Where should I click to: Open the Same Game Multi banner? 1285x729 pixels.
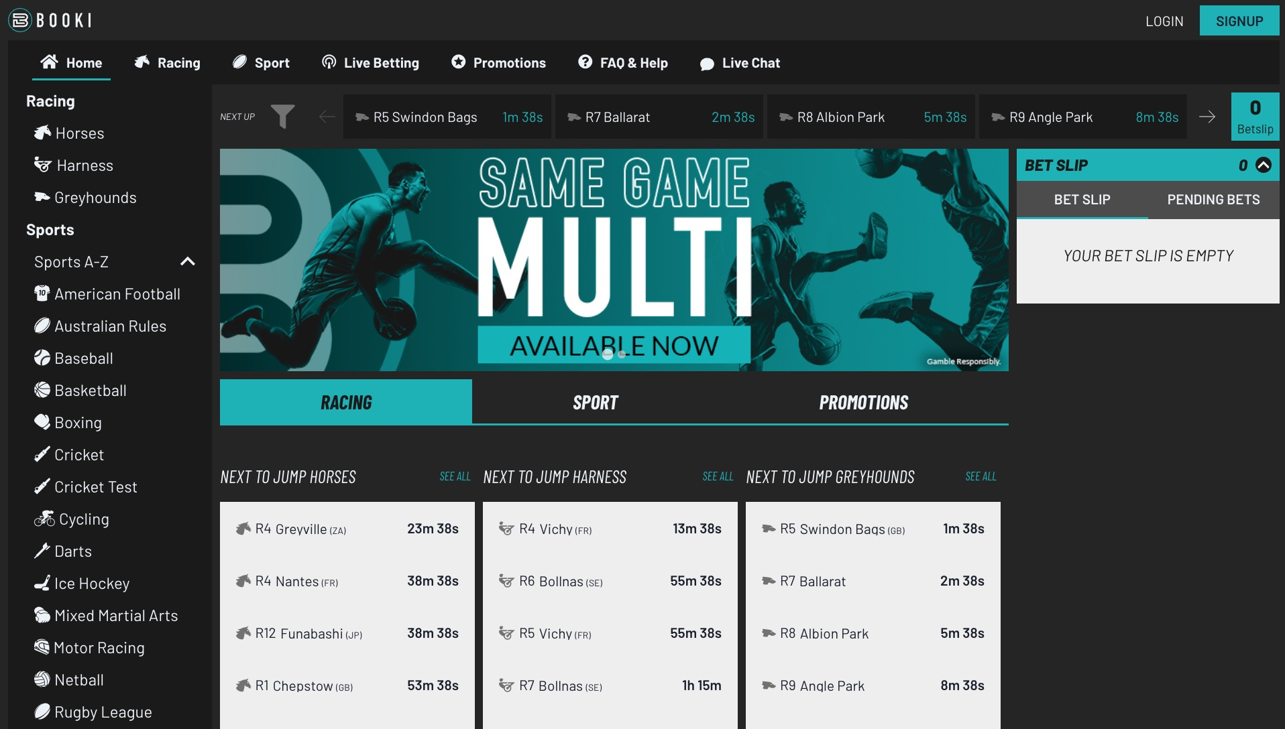614,260
